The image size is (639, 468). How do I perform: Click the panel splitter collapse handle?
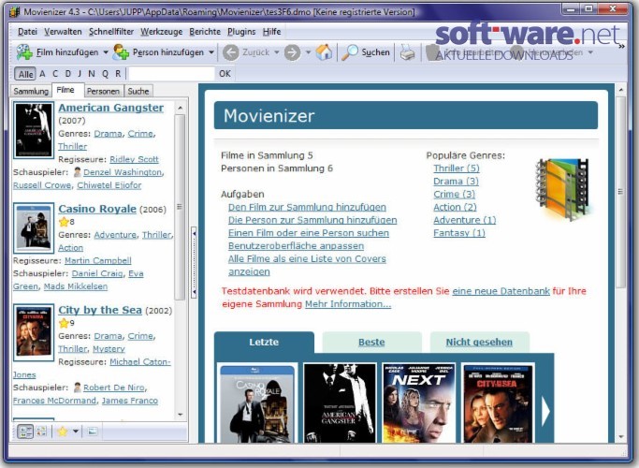click(x=194, y=262)
